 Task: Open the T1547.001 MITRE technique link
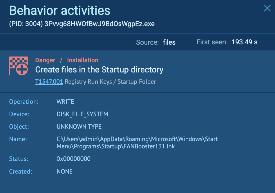49,81
